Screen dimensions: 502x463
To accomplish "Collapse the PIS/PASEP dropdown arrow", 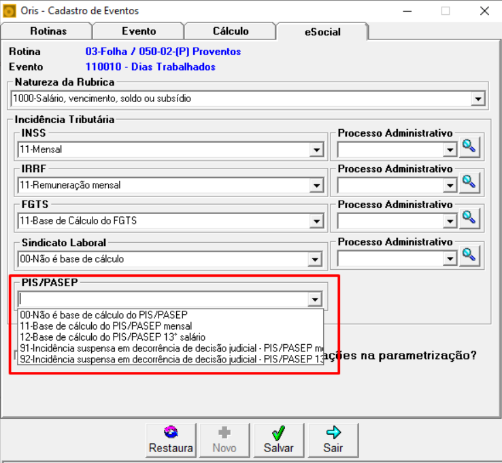I will click(x=315, y=300).
